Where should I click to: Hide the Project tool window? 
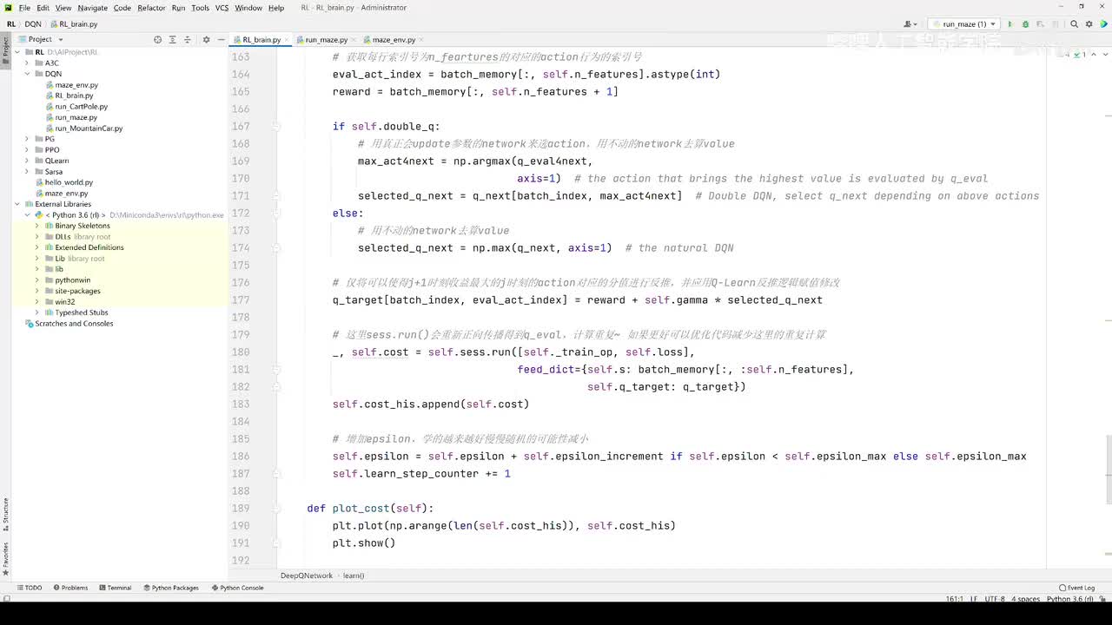pos(221,39)
